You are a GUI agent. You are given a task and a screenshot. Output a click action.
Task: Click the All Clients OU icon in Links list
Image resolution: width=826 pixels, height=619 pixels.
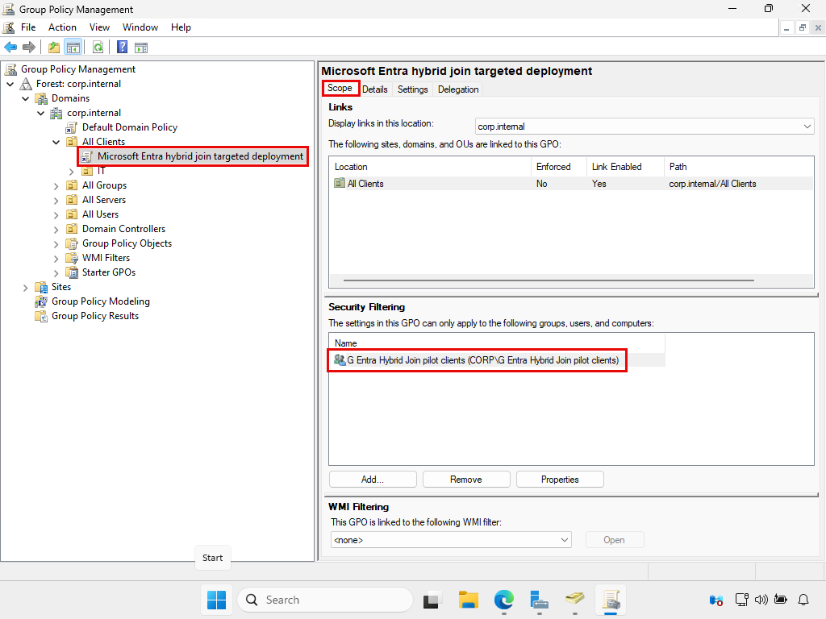[x=340, y=183]
